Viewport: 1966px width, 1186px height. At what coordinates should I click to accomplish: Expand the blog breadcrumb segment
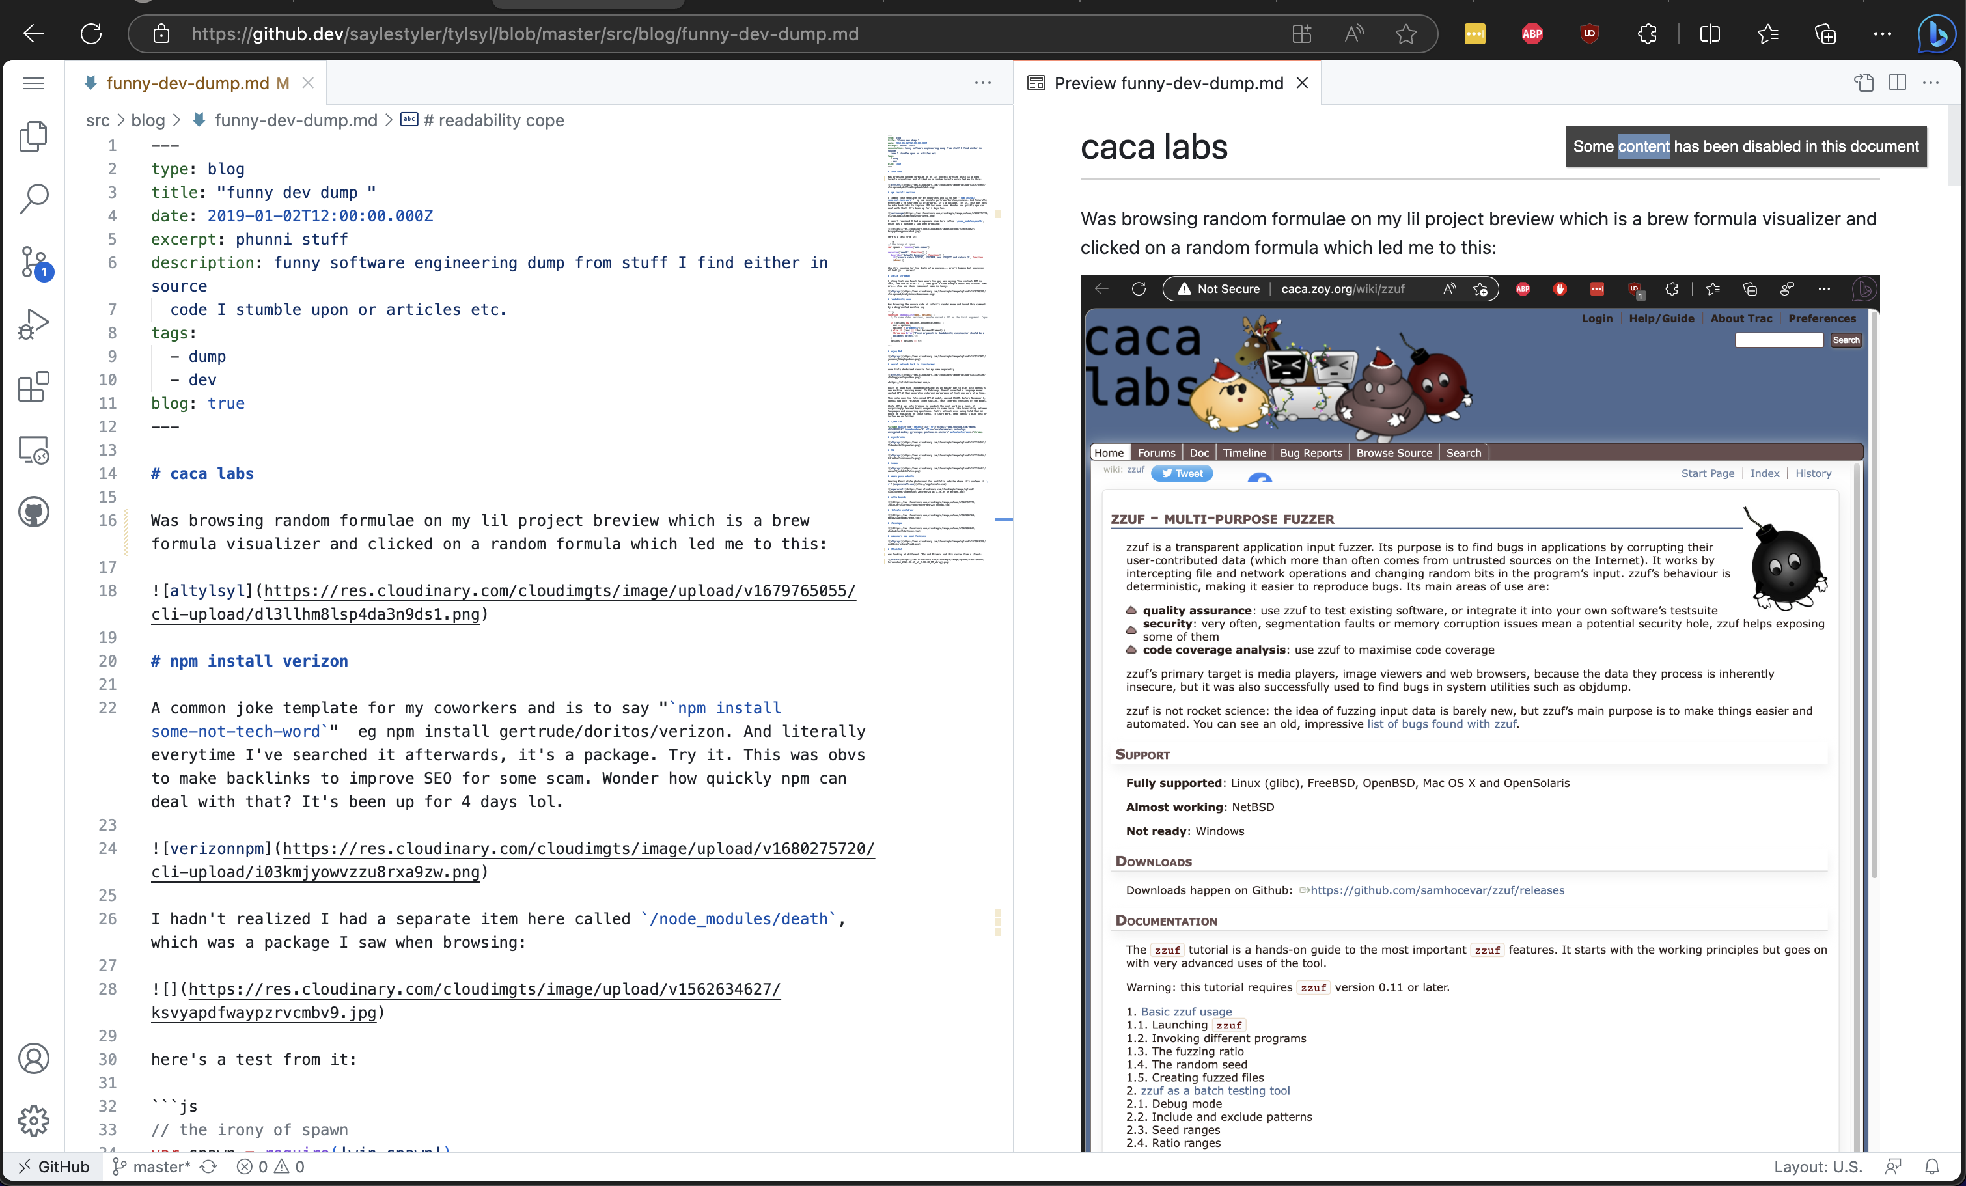coord(148,120)
